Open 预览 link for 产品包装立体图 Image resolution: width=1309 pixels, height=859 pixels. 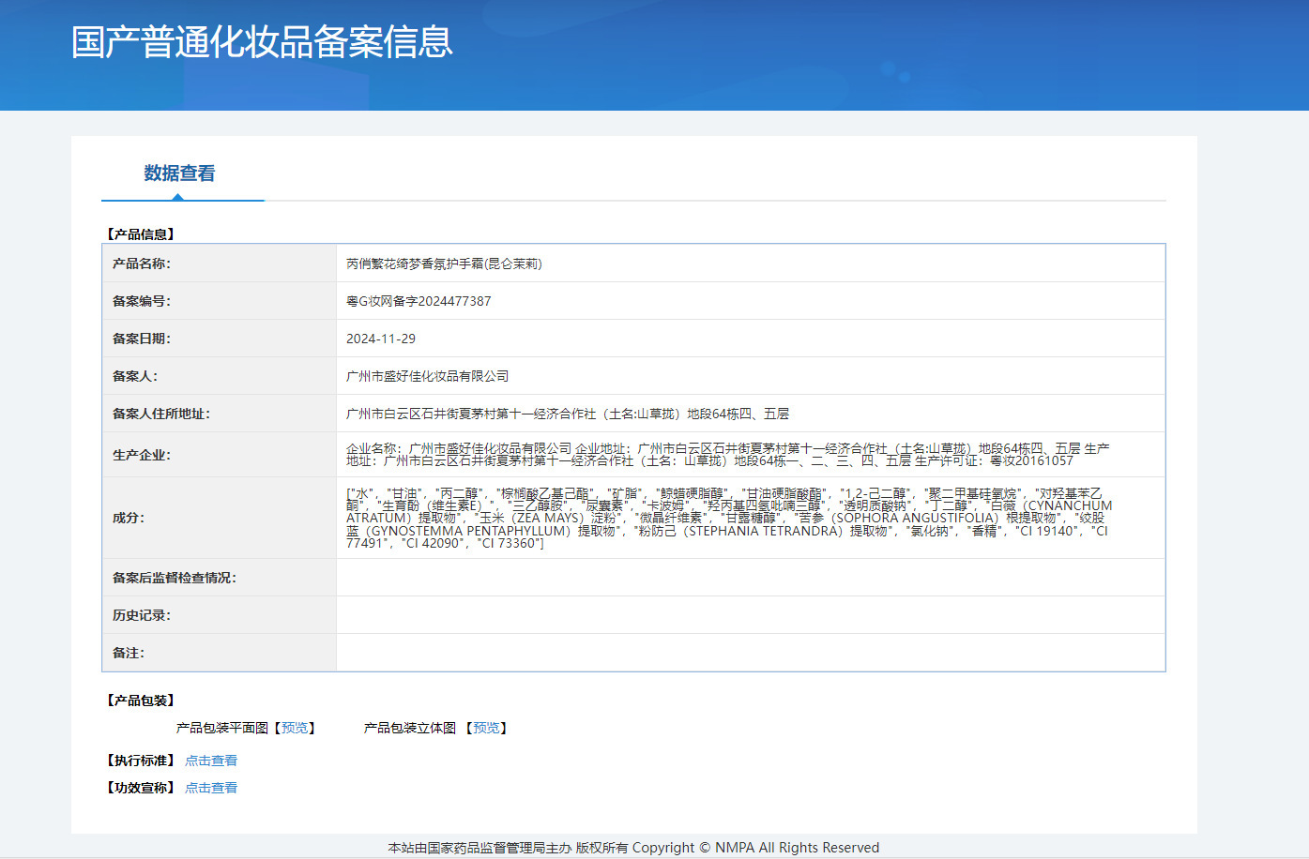click(x=486, y=728)
